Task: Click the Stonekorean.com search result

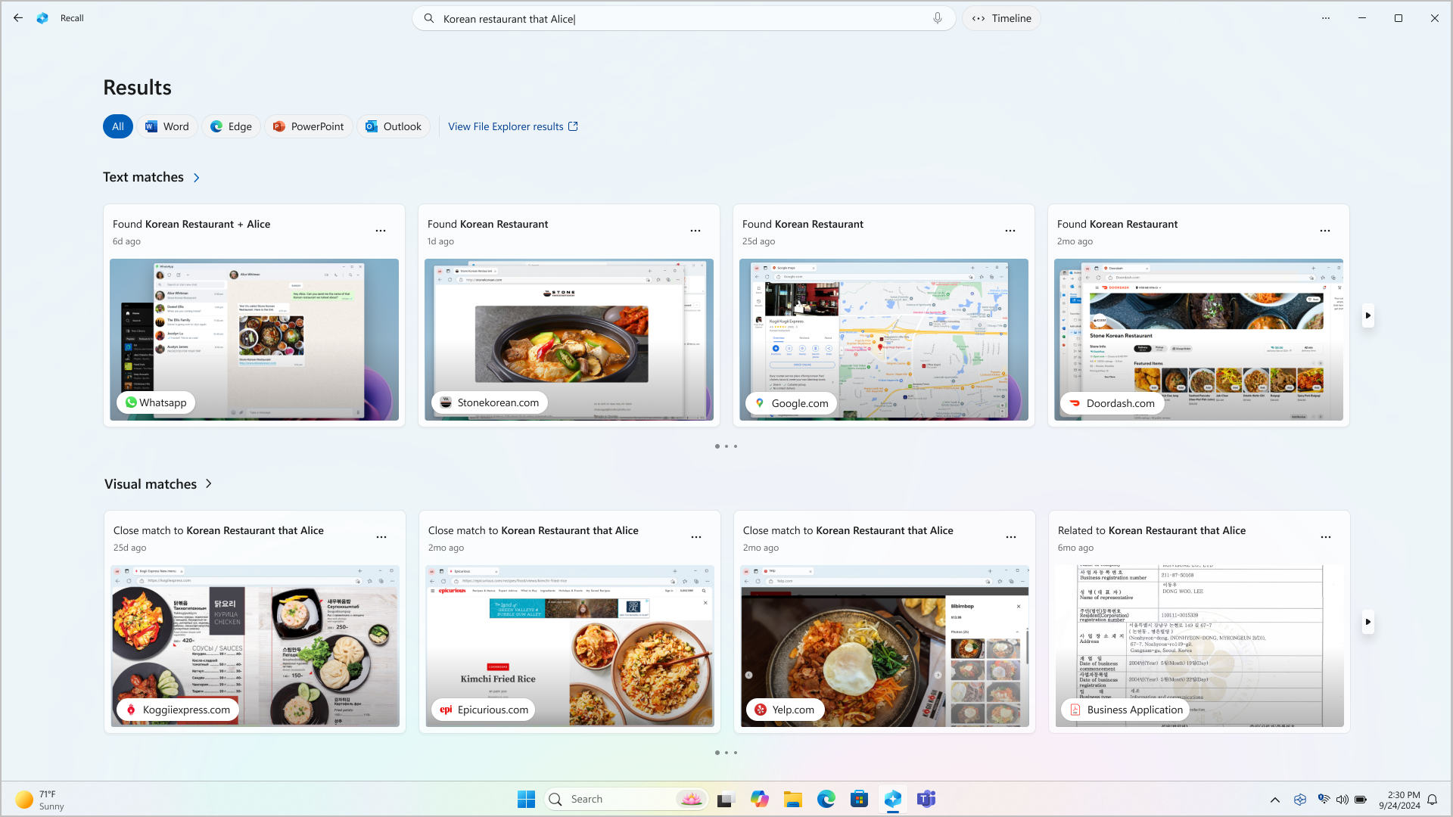Action: [569, 339]
